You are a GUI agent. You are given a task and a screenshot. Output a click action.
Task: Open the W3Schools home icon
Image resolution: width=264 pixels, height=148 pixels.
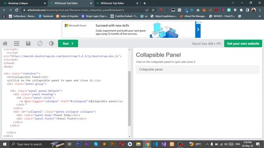click(x=5, y=44)
